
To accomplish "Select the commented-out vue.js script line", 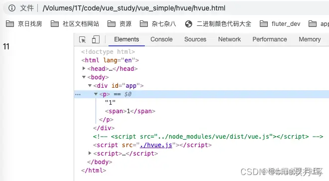I will (x=208, y=137).
